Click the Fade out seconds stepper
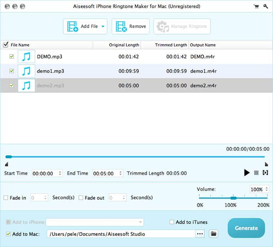The width and height of the screenshot is (273, 247). (x=124, y=198)
